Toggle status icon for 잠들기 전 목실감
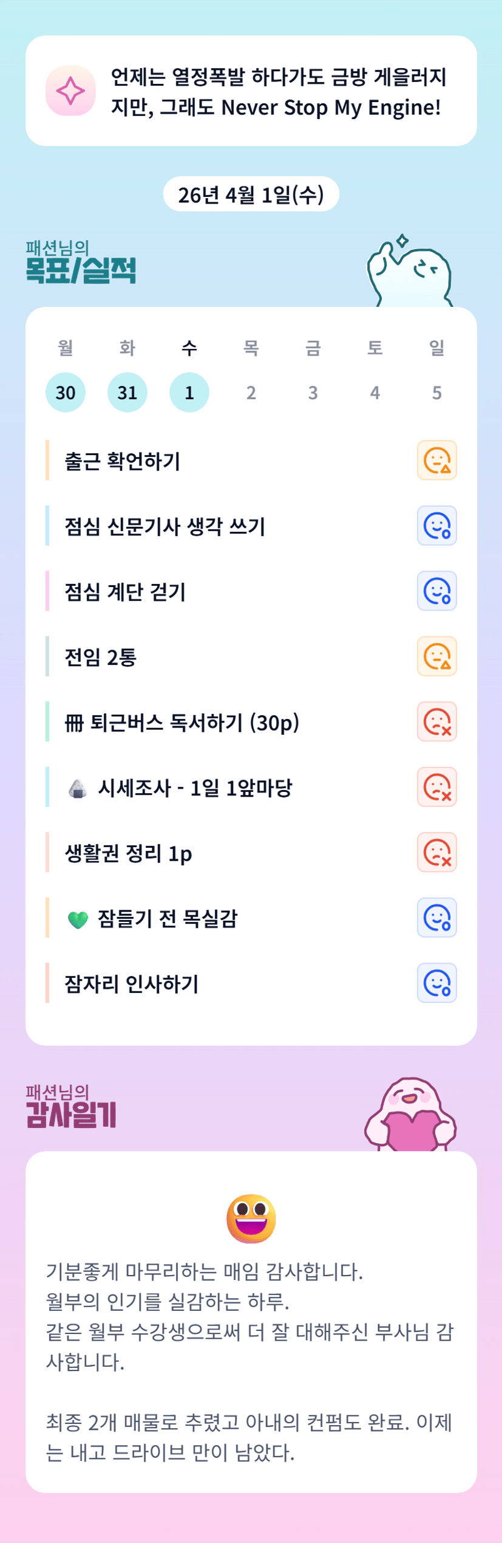 pos(436,918)
